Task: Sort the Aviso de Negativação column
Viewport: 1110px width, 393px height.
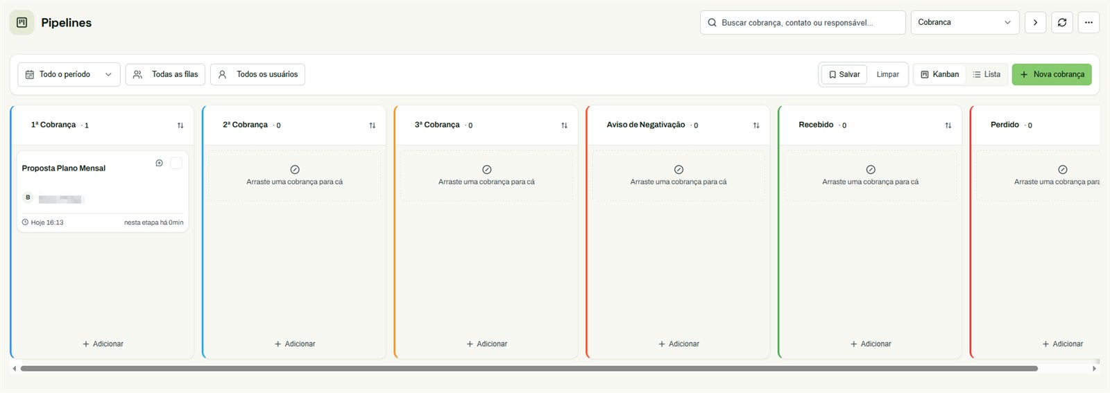Action: [x=756, y=125]
